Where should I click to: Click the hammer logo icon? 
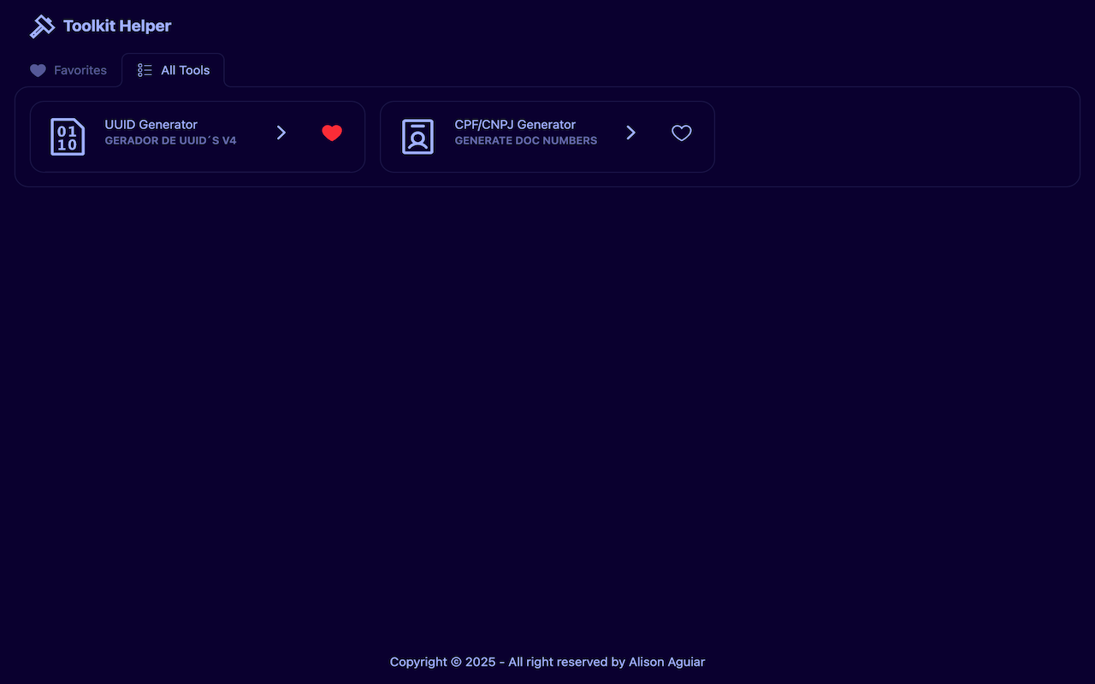[x=42, y=27]
